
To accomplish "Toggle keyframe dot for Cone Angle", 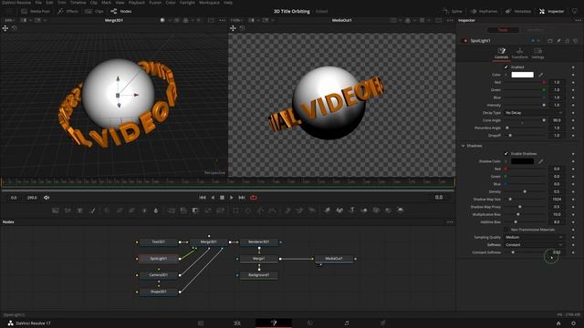I will point(573,120).
